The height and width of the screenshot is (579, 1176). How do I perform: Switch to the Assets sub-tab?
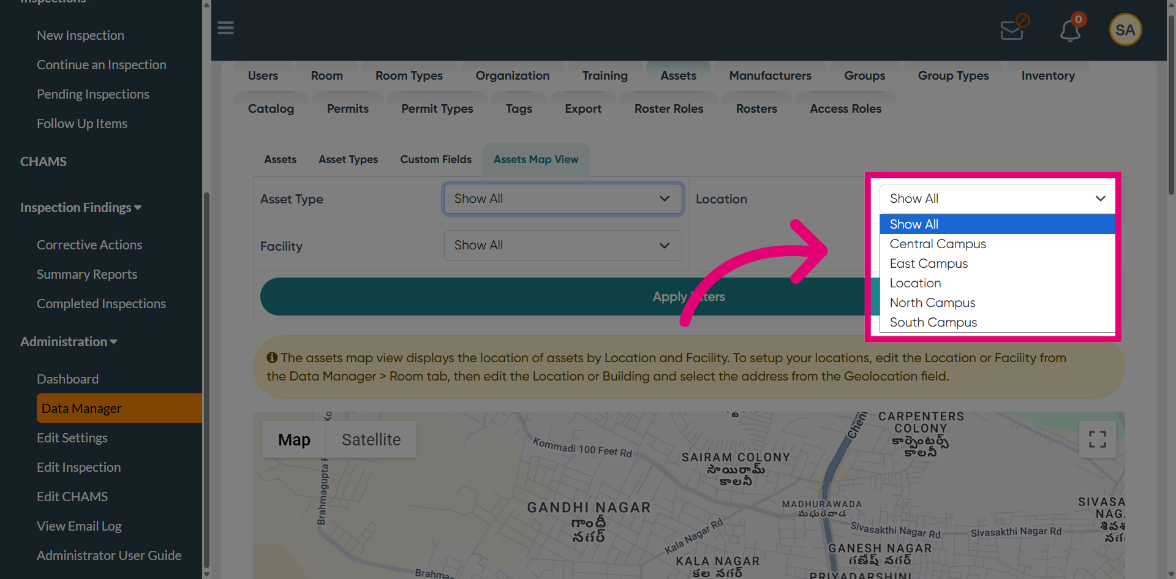point(281,159)
